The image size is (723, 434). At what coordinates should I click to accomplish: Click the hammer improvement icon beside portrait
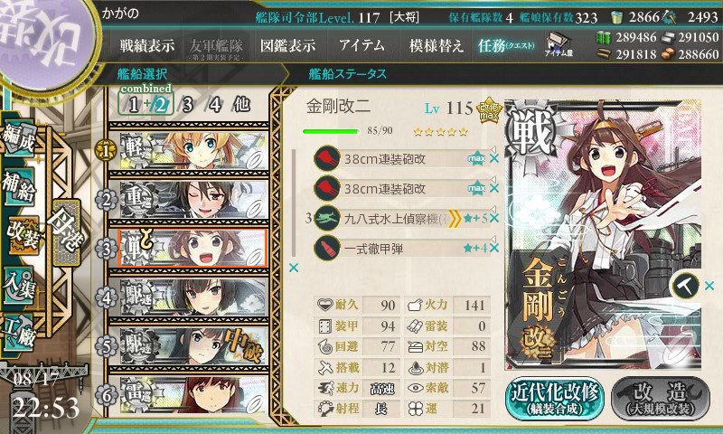[x=685, y=286]
